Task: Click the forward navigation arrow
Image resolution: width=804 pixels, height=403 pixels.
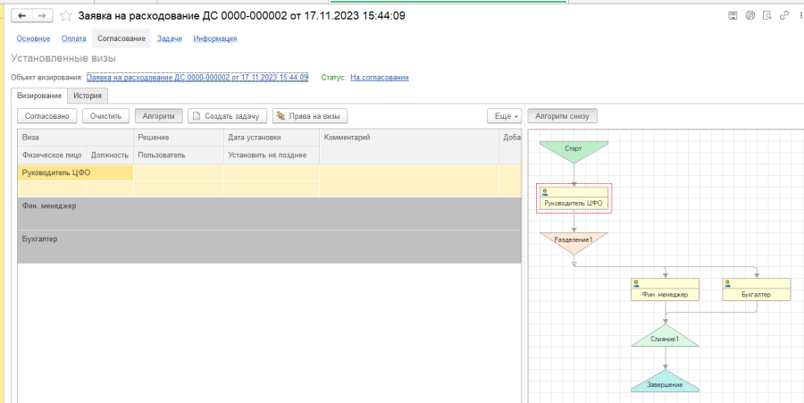Action: 41,16
